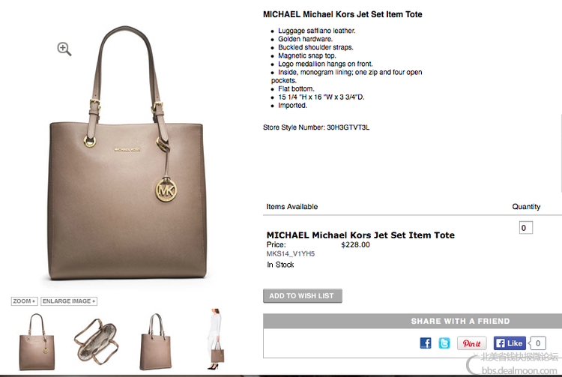Click the bbs.dealmoon.com watermark
562x377 pixels.
click(519, 370)
